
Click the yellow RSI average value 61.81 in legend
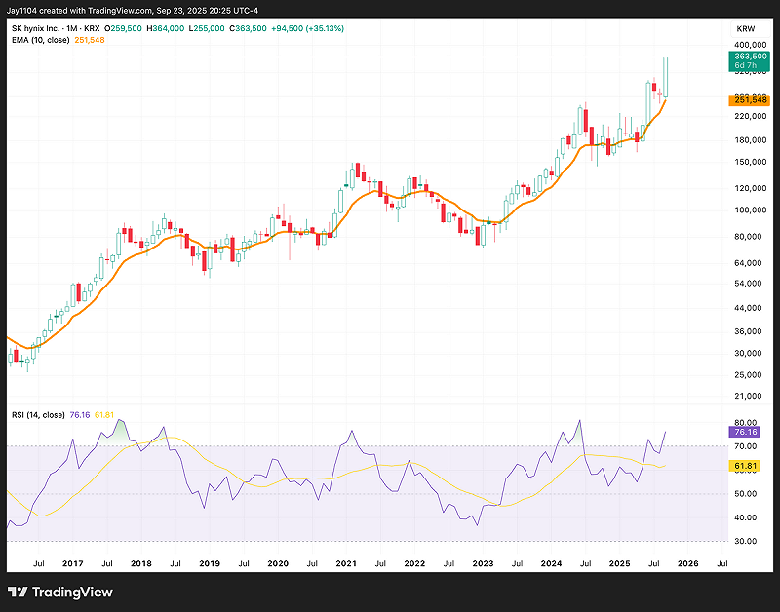[104, 414]
